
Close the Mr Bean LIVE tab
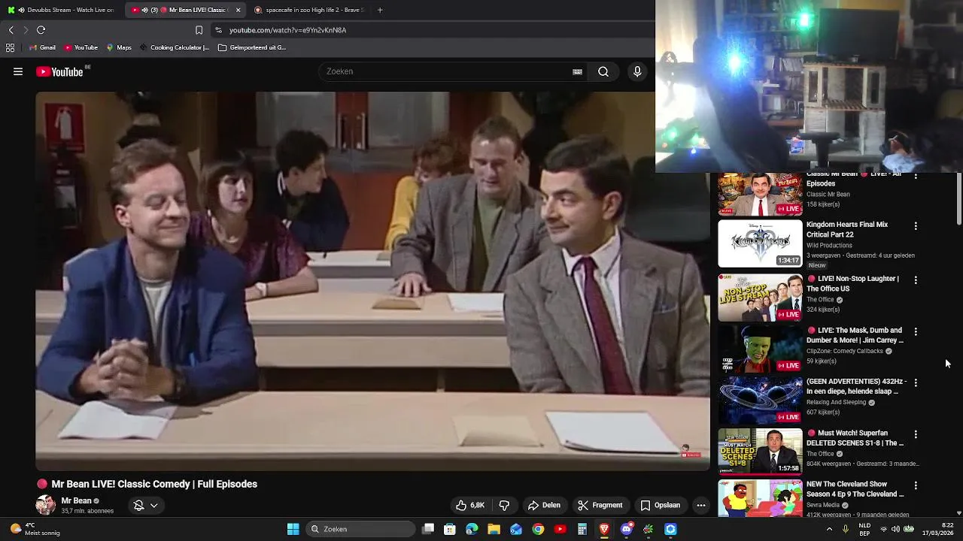tap(238, 10)
